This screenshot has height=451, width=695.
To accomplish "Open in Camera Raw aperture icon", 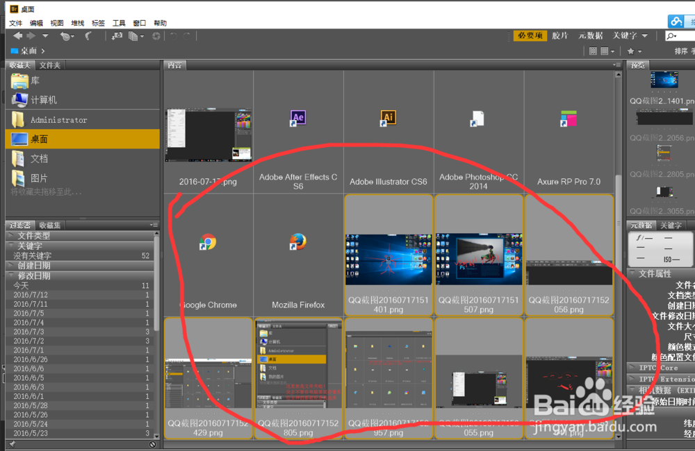I will tap(156, 36).
